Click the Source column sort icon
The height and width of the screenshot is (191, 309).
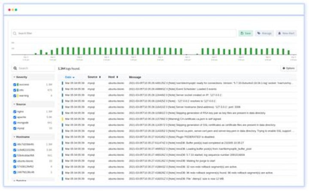pyautogui.click(x=100, y=77)
